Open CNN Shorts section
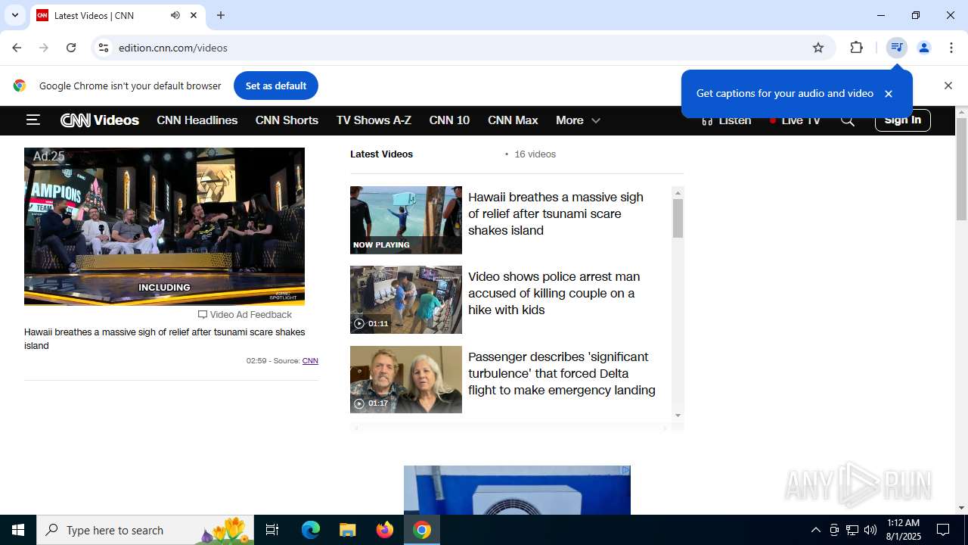968x545 pixels. click(x=287, y=120)
